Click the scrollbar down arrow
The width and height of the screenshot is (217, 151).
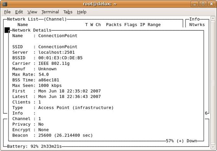point(213,147)
